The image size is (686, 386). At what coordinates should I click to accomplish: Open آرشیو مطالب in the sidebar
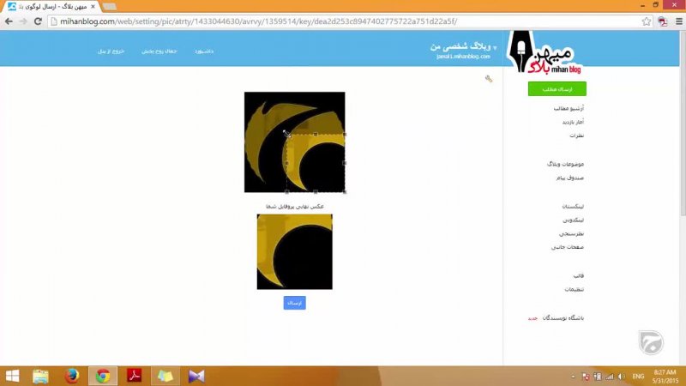coord(569,108)
